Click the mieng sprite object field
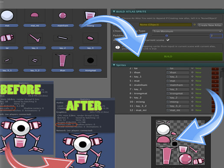Screen dimensions: 224x168 pos(178,102)
